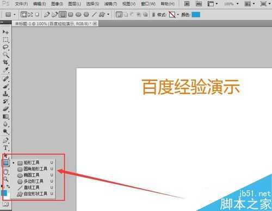Open shape geometry options dropdown arrow
Screen dimensions: 272x211
pos(108,15)
